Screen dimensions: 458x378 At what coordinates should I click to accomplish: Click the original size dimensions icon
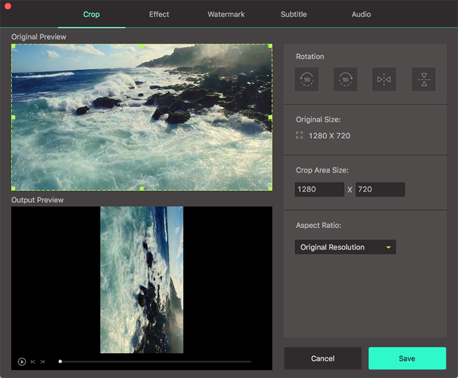pos(299,135)
